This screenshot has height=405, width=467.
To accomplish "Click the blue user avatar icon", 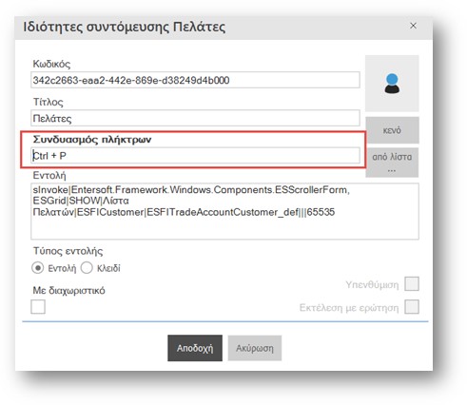I will (x=392, y=84).
